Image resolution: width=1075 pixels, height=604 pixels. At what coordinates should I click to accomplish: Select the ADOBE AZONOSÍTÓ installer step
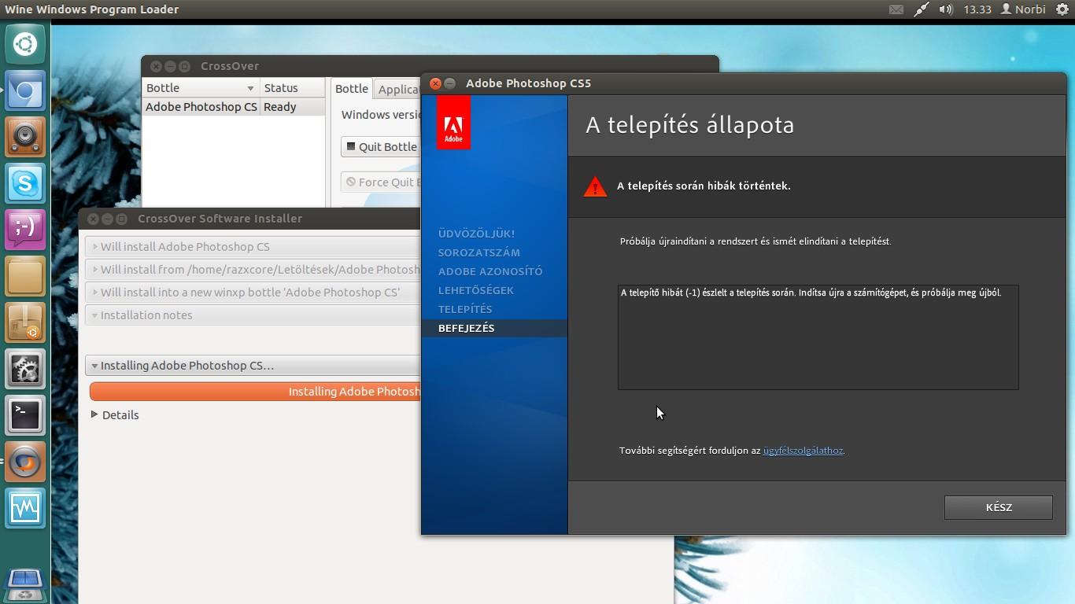[490, 271]
